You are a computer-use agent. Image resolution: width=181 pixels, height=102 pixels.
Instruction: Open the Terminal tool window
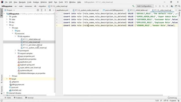coord(29,98)
